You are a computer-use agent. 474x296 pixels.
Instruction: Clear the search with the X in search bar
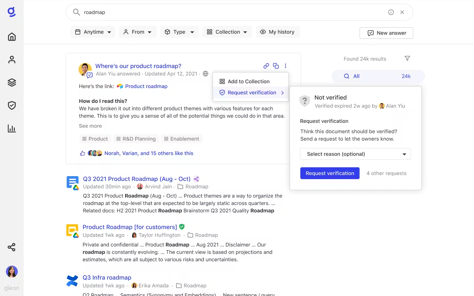(x=402, y=12)
